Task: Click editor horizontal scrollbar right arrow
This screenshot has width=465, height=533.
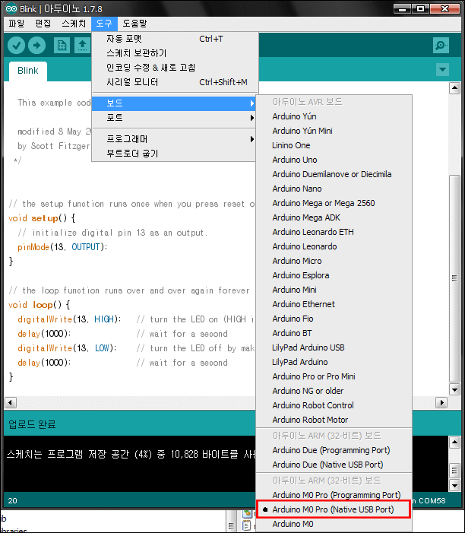Action: [441, 402]
